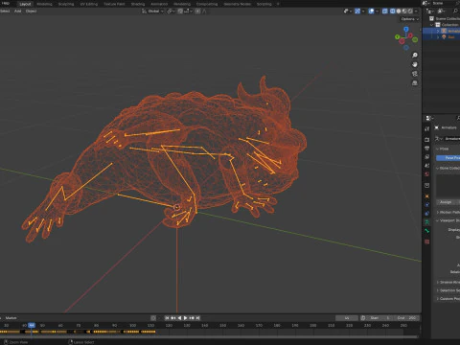This screenshot has height=345, width=460.
Task: Toggle the viewport overlays button
Action: pyautogui.click(x=371, y=11)
